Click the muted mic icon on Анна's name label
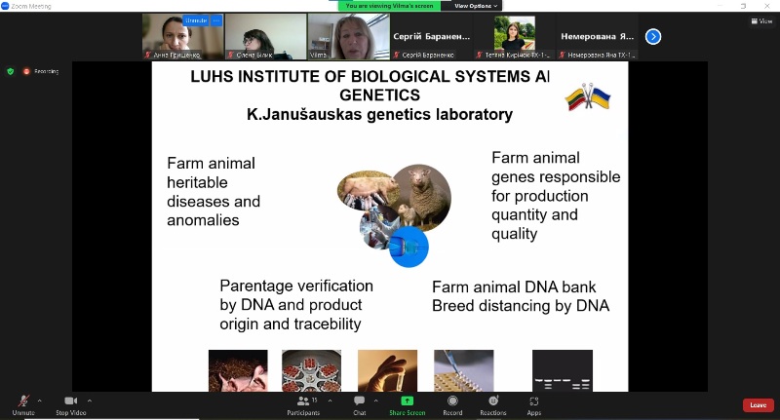 (x=148, y=56)
